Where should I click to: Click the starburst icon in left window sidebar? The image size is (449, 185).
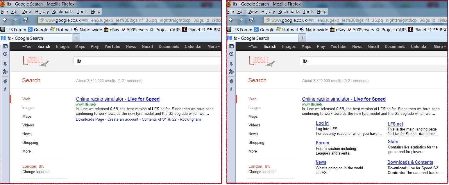click(5, 81)
